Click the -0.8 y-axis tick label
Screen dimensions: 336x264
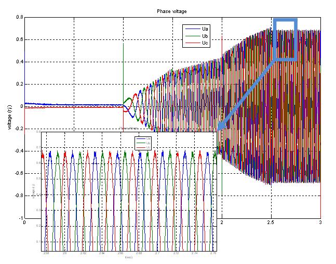click(19, 196)
